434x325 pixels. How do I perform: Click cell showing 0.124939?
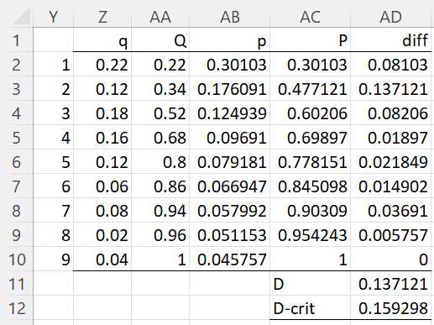[230, 113]
